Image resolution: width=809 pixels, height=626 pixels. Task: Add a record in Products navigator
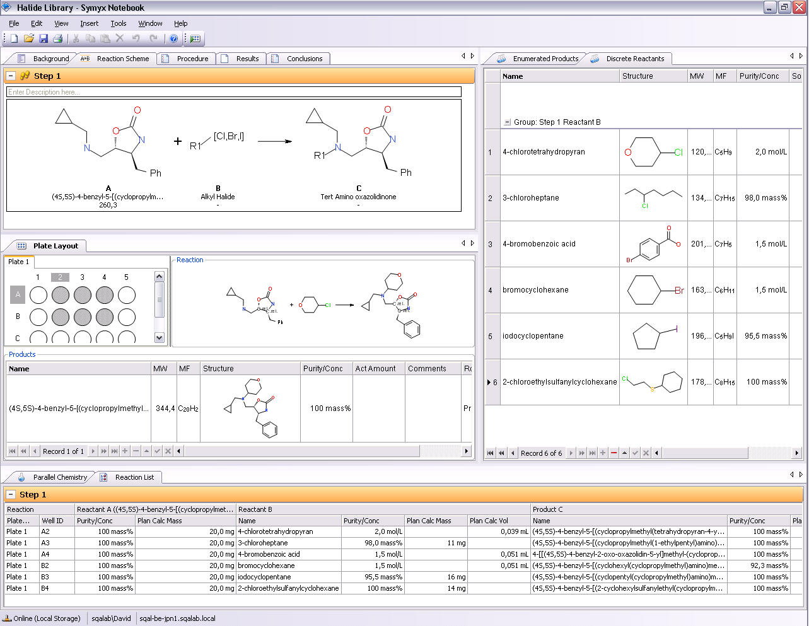pyautogui.click(x=125, y=451)
